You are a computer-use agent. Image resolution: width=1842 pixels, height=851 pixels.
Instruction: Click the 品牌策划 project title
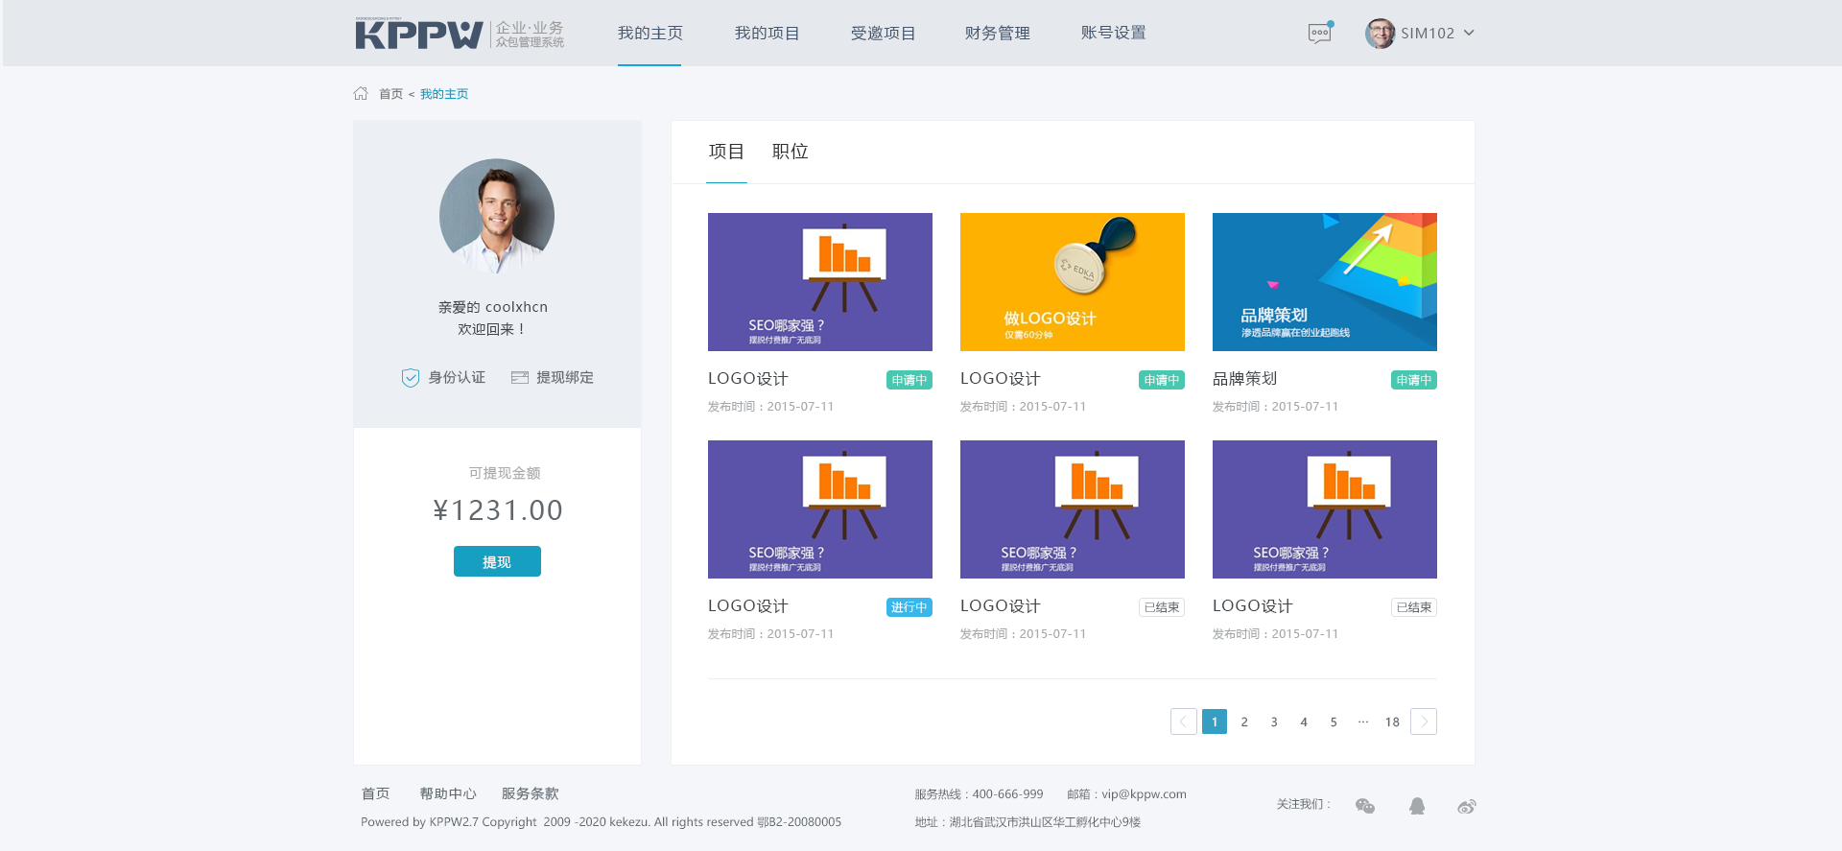pyautogui.click(x=1244, y=379)
